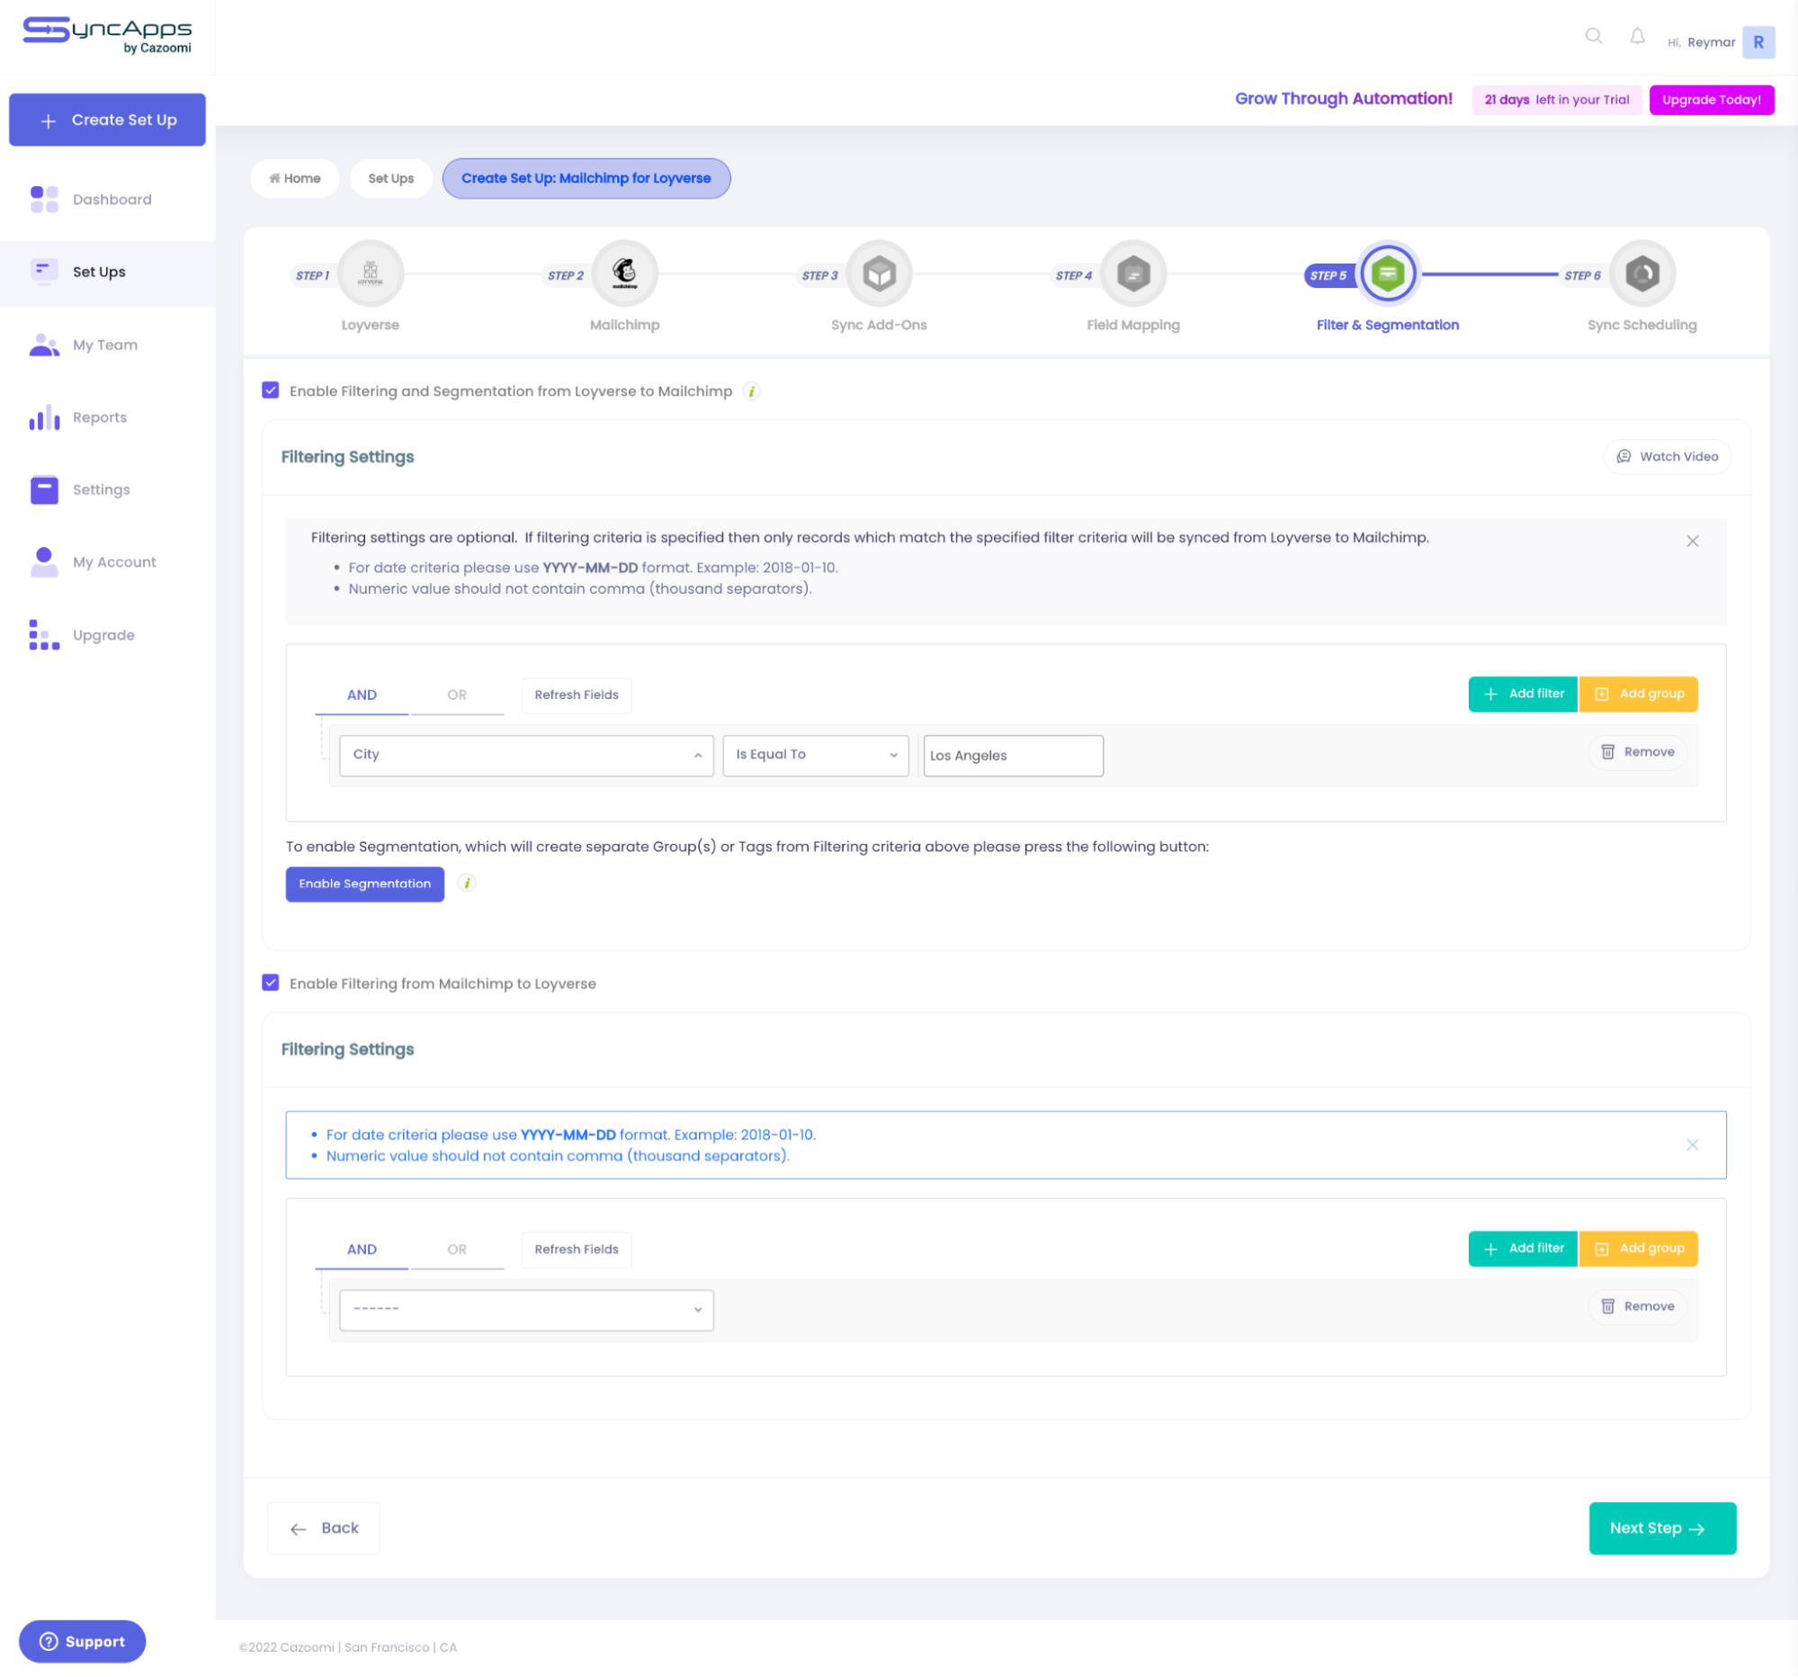Toggle Enable Filtering and Segmentation from Loyverse to Mailchimp
Screen dimensions: 1798x1677
(271, 390)
